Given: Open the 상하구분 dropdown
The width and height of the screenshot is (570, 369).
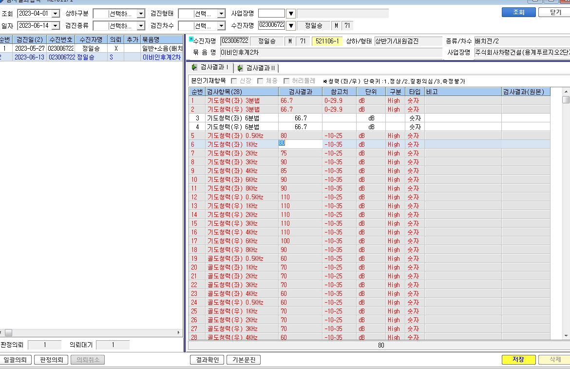Looking at the screenshot, I should pos(141,14).
